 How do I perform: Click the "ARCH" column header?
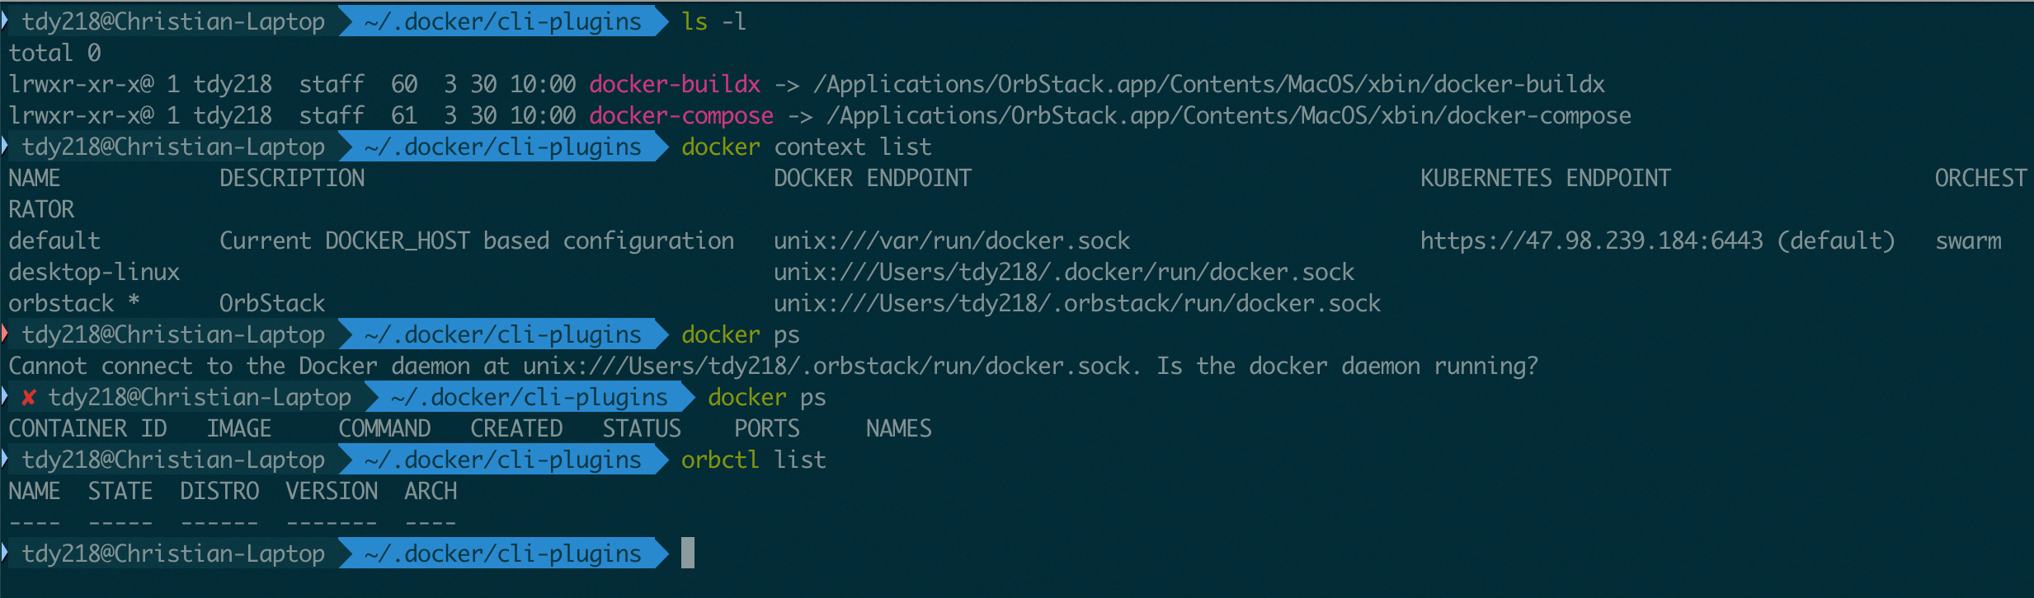click(x=431, y=491)
